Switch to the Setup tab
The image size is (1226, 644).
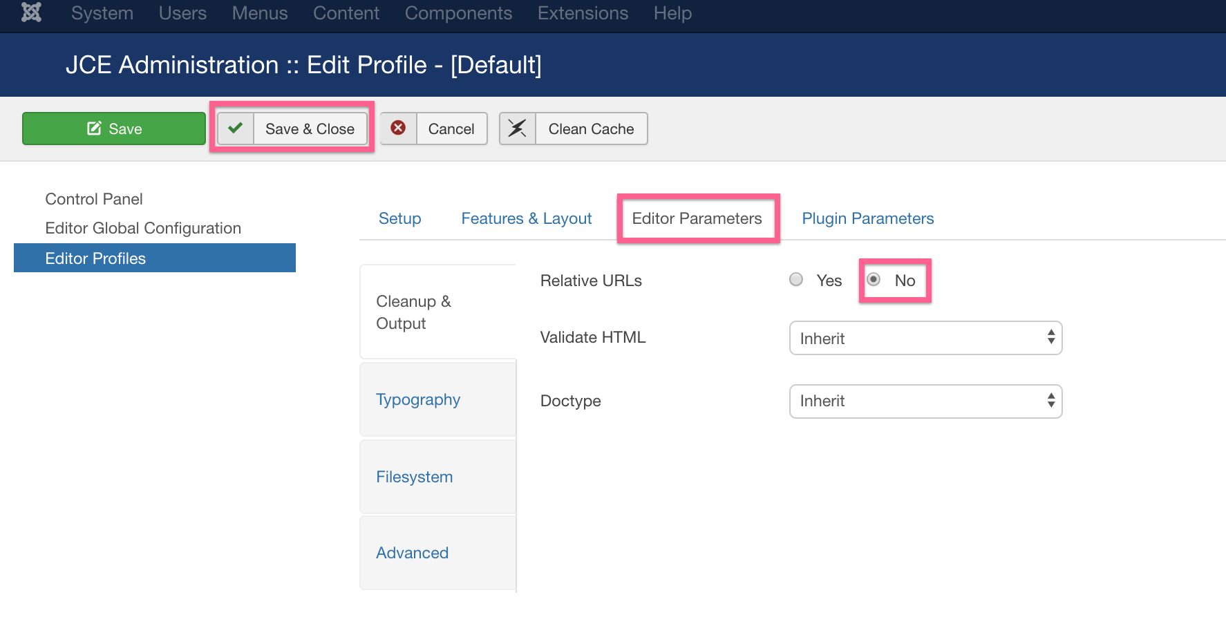tap(399, 218)
